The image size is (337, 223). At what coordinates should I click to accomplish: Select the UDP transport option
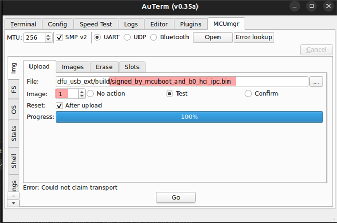point(127,37)
